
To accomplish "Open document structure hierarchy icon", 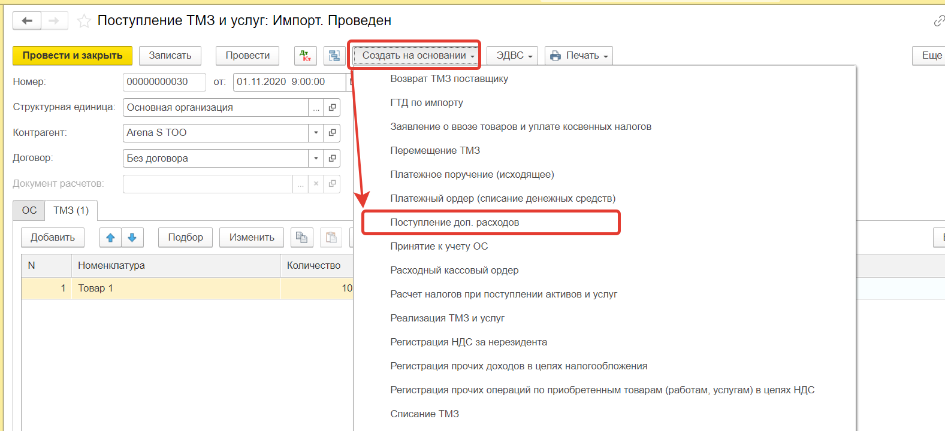I will click(334, 56).
